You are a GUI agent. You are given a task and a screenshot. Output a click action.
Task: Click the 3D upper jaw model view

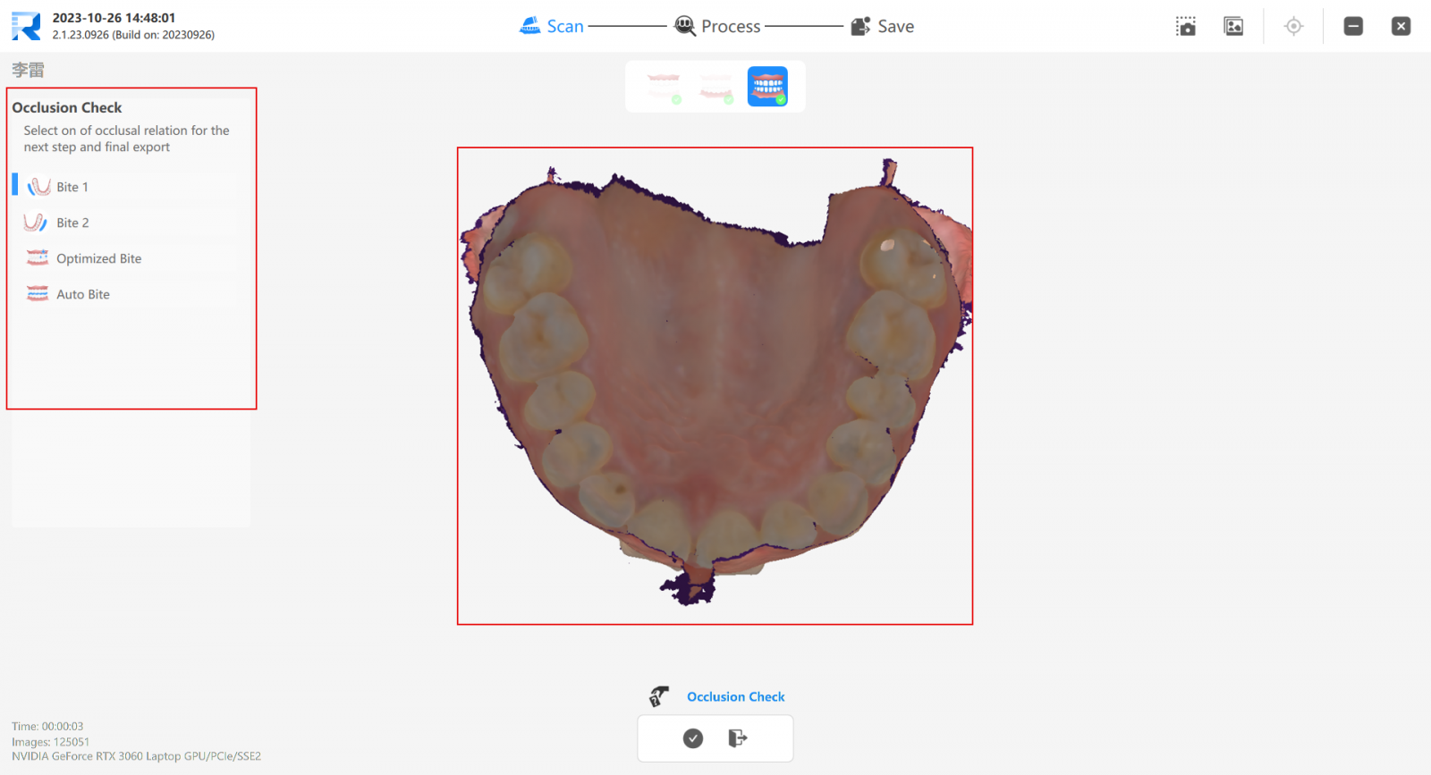click(715, 385)
